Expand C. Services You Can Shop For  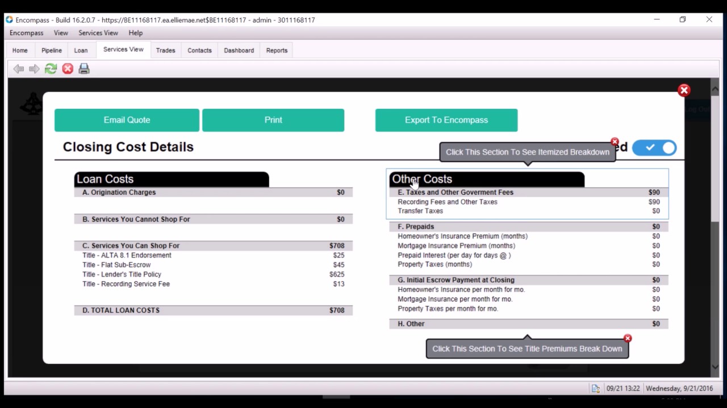point(214,246)
